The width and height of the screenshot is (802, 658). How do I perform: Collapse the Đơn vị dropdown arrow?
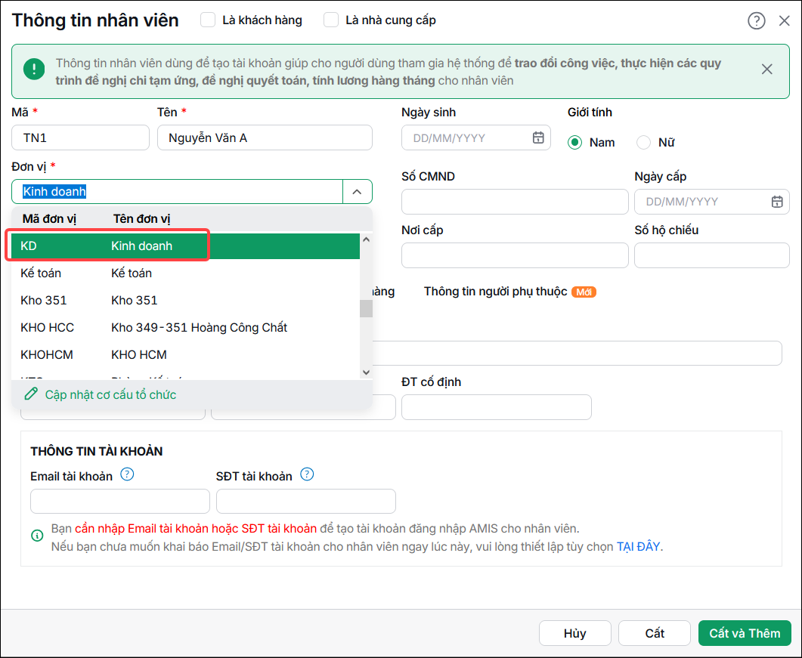[x=357, y=192]
